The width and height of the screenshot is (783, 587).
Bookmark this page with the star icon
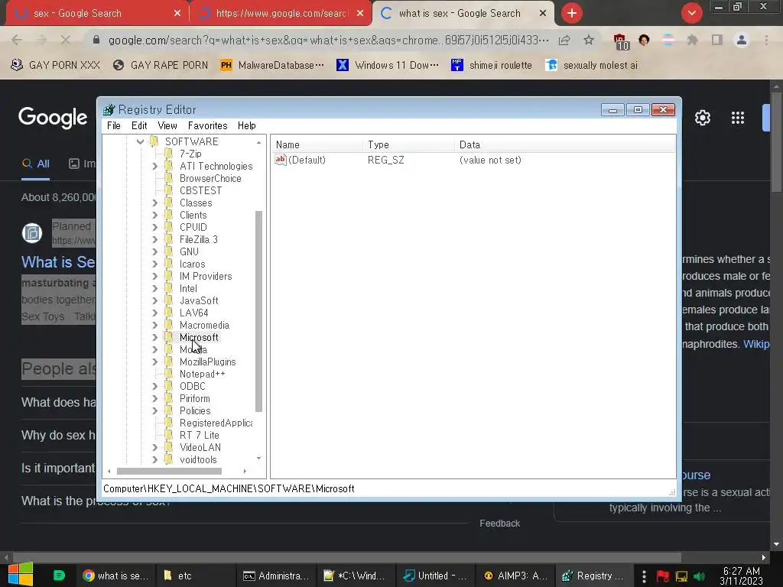click(x=589, y=40)
